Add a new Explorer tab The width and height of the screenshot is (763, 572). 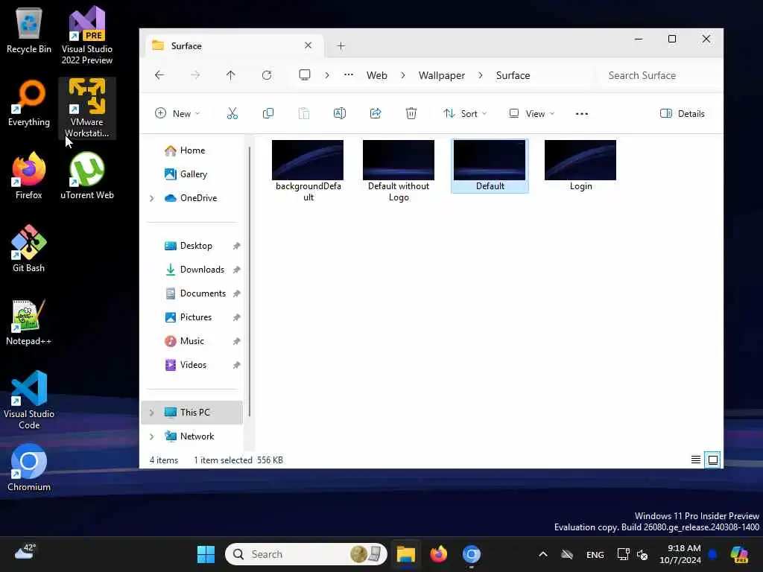tap(341, 45)
